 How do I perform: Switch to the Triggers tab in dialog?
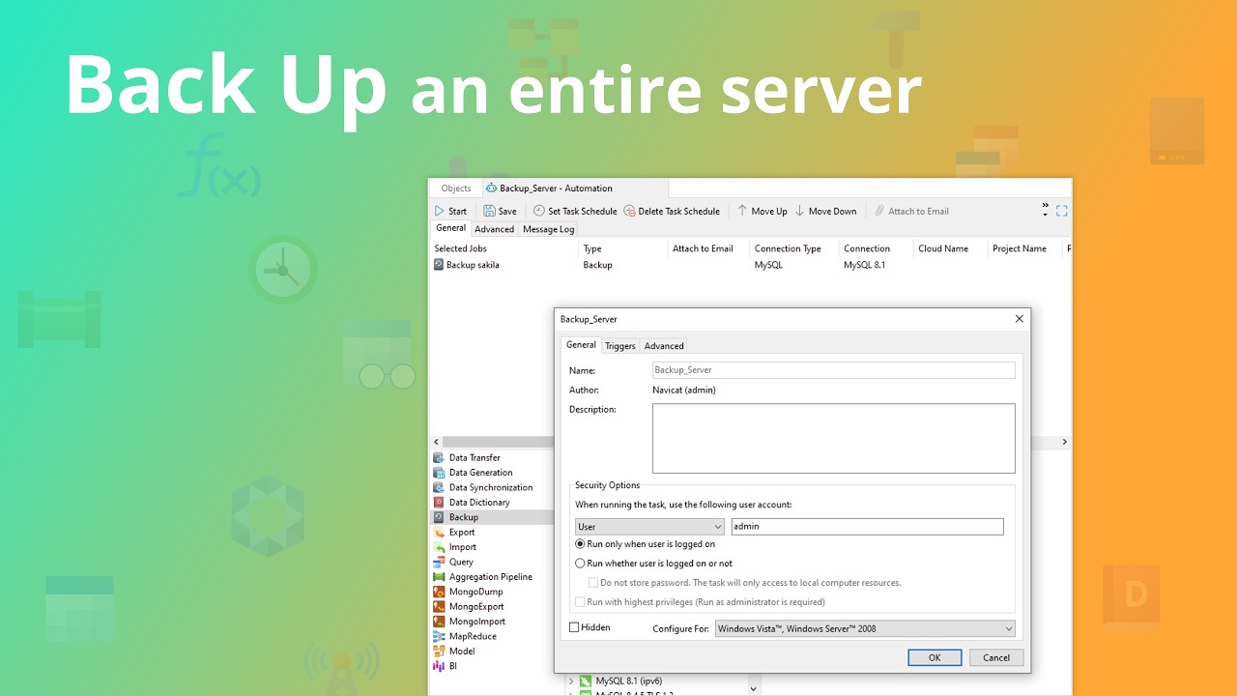(620, 346)
